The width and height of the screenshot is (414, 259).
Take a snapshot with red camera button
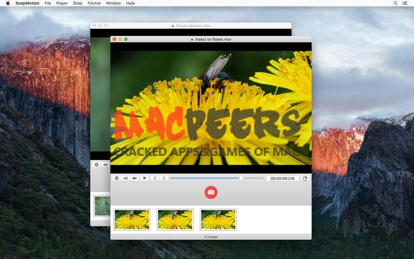(x=211, y=192)
